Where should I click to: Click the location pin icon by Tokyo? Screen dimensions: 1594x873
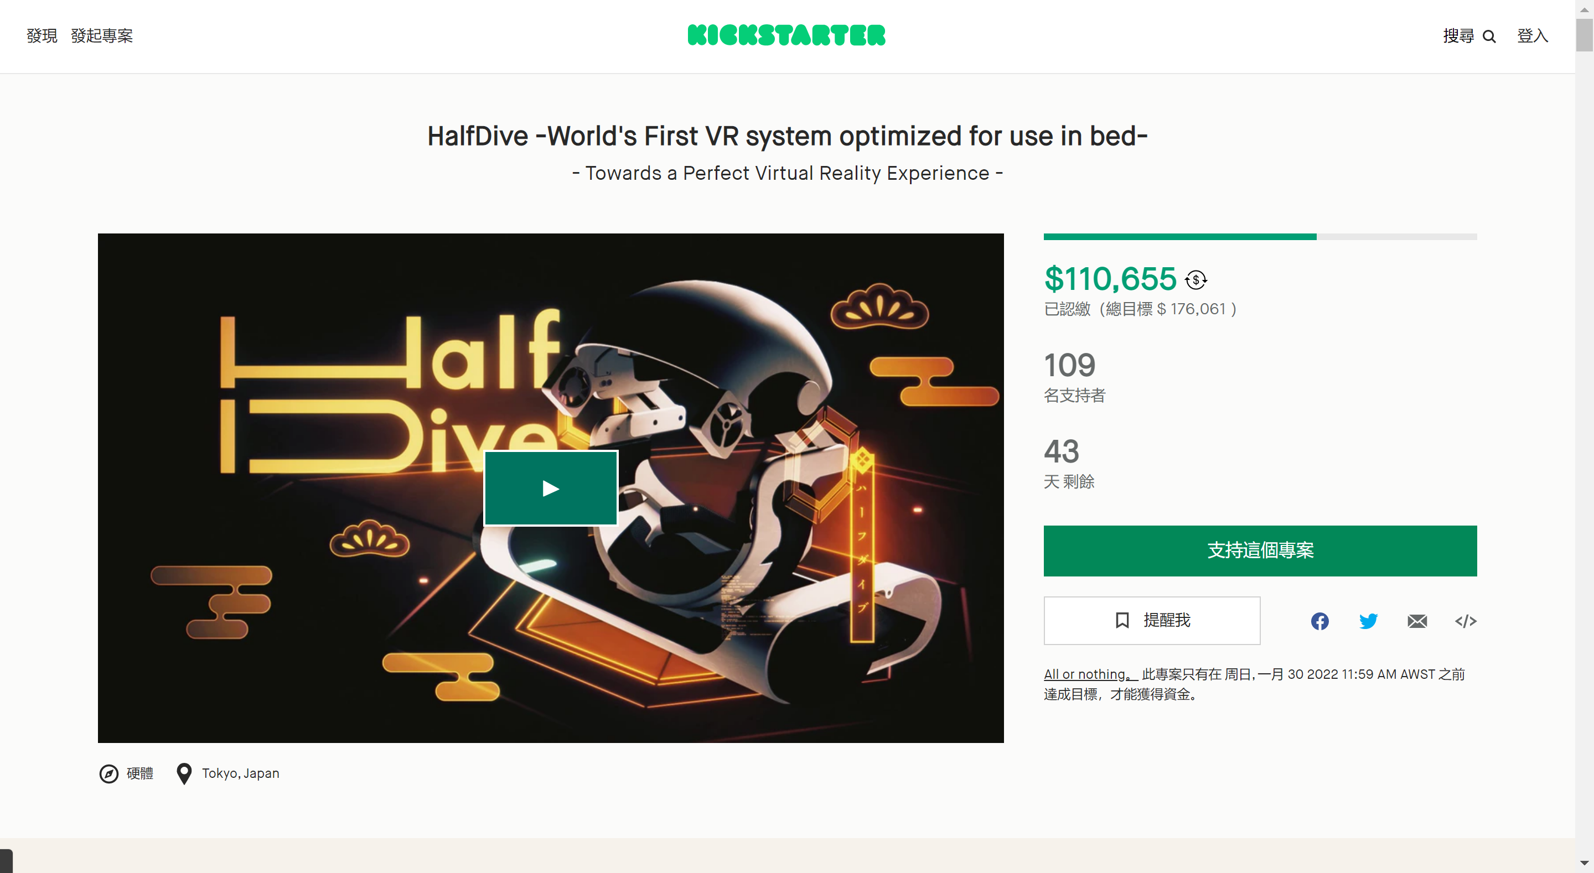tap(184, 773)
